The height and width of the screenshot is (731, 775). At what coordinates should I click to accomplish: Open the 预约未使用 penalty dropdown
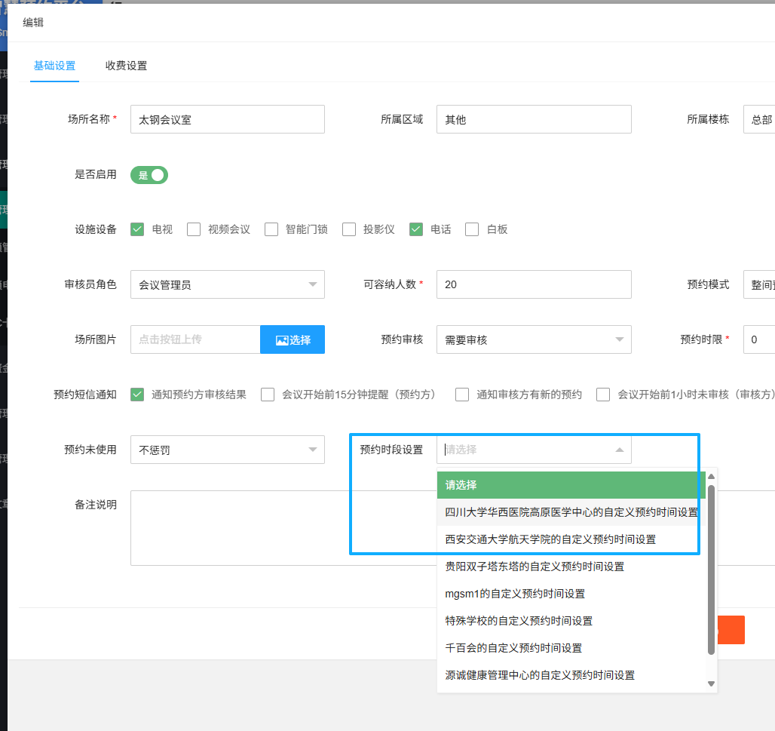[227, 450]
